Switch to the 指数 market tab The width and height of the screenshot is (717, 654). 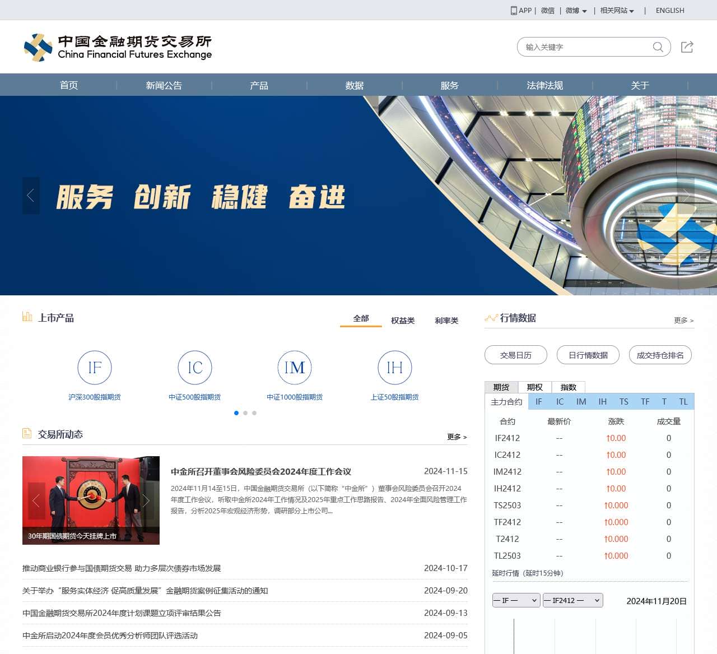(569, 387)
